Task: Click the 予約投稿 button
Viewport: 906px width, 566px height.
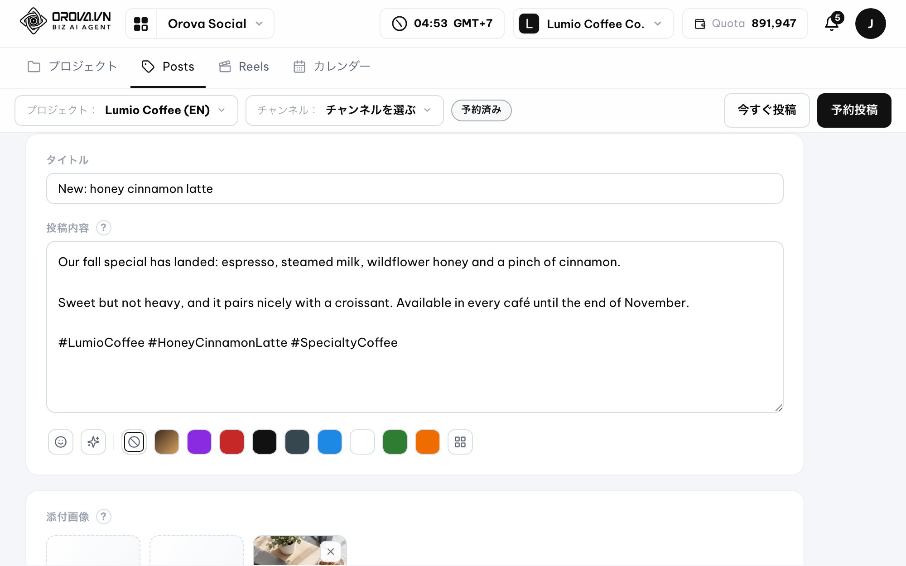Action: (854, 110)
